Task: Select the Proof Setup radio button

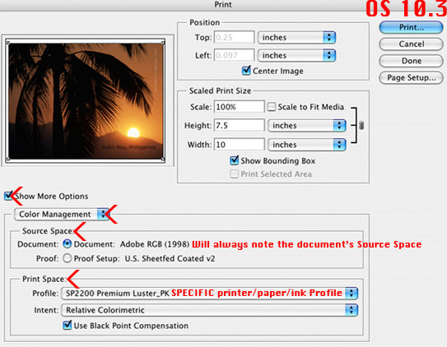Action: click(x=67, y=258)
